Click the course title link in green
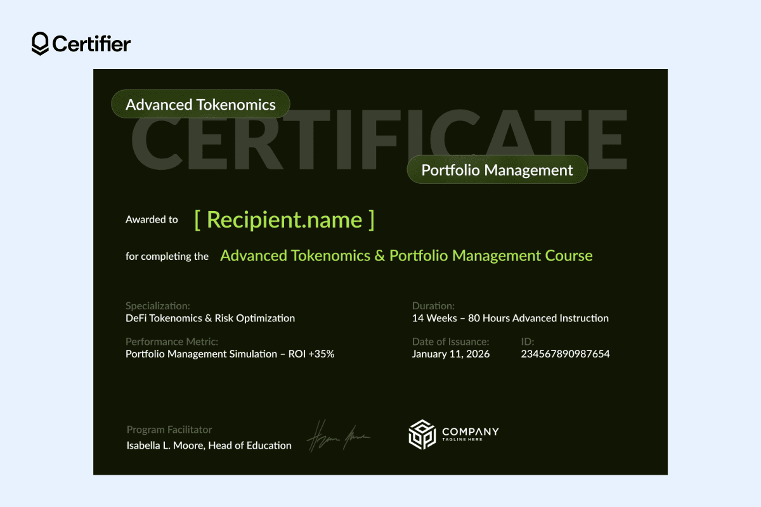This screenshot has width=761, height=507. [x=406, y=255]
